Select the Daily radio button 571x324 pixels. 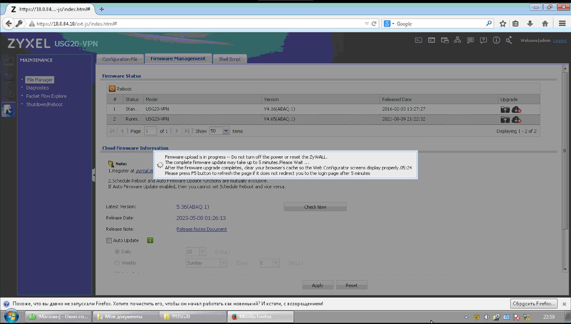pos(117,252)
